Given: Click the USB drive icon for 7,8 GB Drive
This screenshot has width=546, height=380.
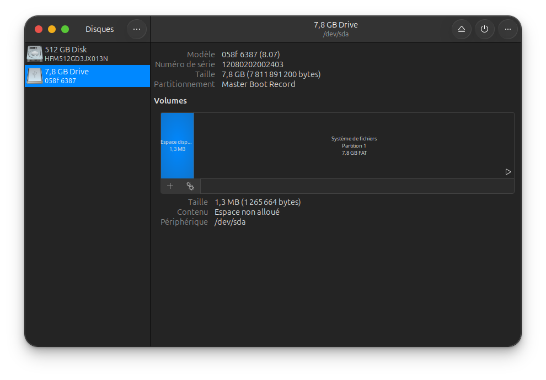Looking at the screenshot, I should tap(35, 76).
